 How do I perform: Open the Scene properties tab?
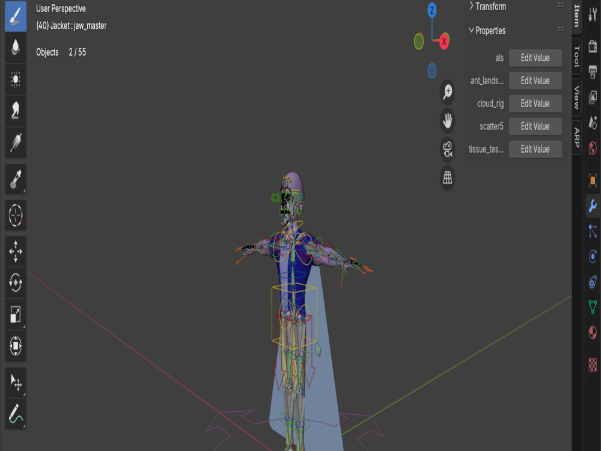coord(593,122)
